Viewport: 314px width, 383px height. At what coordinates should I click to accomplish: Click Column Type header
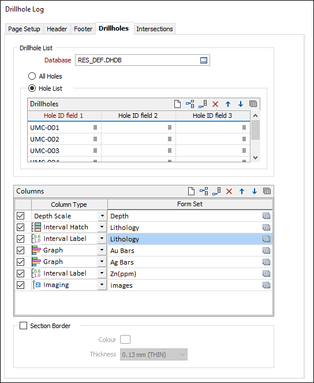[x=69, y=204]
